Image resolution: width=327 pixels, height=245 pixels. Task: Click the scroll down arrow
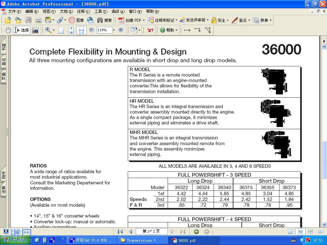[324, 225]
